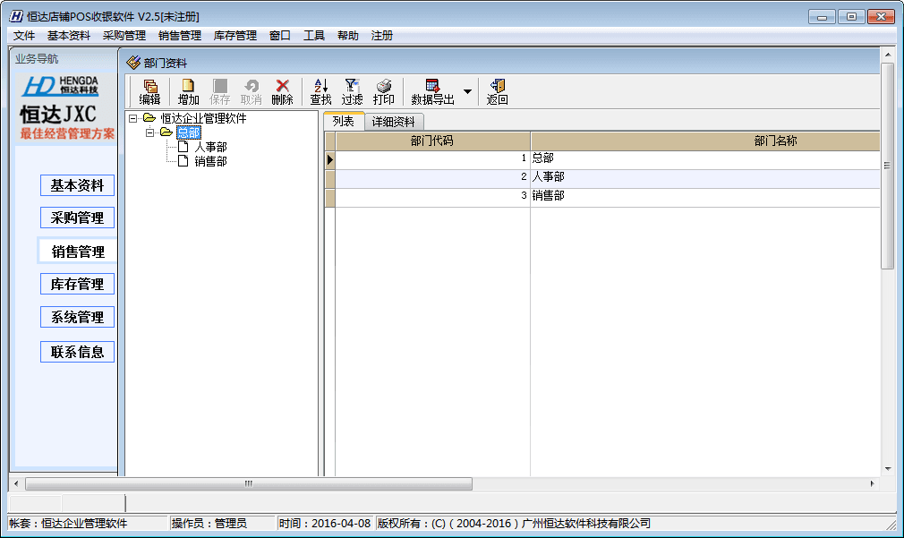The width and height of the screenshot is (904, 538).
Task: Open the 采购管理 menu in menu bar
Action: click(x=124, y=36)
